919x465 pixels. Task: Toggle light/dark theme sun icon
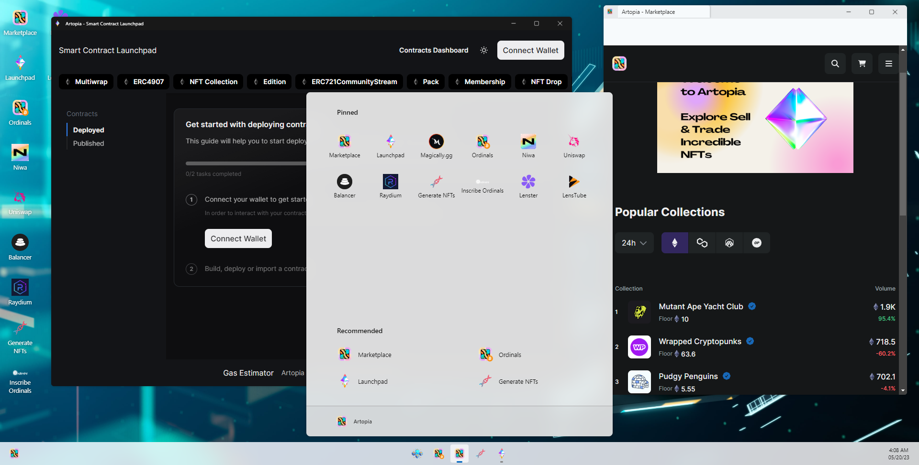click(x=484, y=50)
